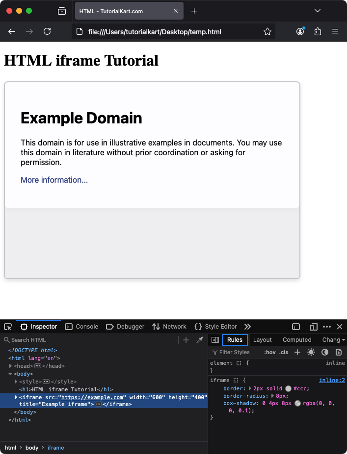Toggle element rule selector highlighter
Viewport: 347px width, 454px height.
tap(239, 363)
